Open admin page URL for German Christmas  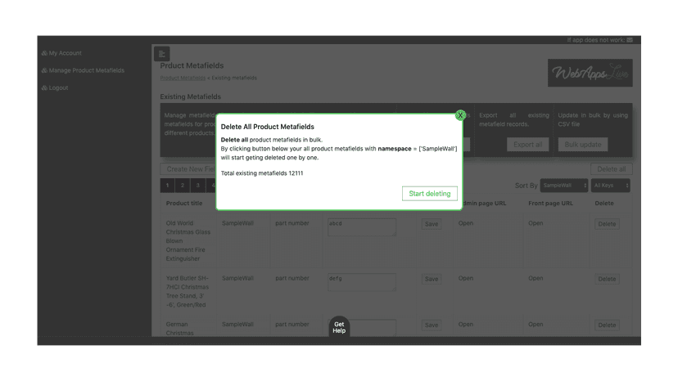coord(466,325)
